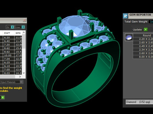
Task: Open the Diamond (3.52 spg) material dropdown
Action: 139,102
